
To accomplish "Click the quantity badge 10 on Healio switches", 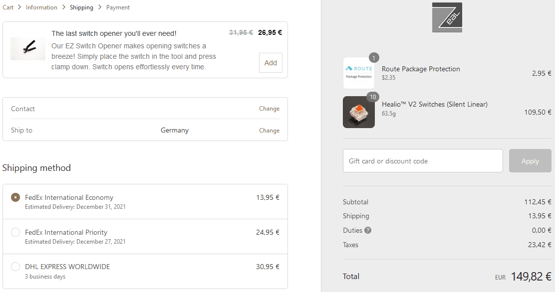I will (x=373, y=97).
